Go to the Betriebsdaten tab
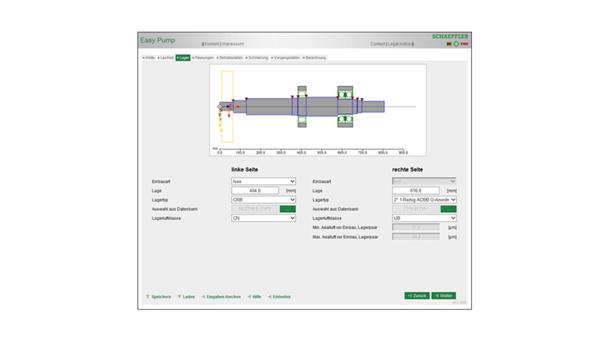This screenshot has height=340, width=604. pos(230,58)
